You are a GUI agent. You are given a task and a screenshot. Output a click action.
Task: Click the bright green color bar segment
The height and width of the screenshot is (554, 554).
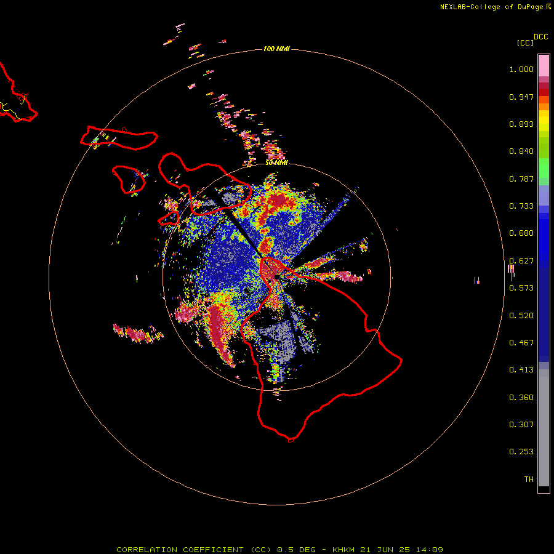pyautogui.click(x=544, y=168)
